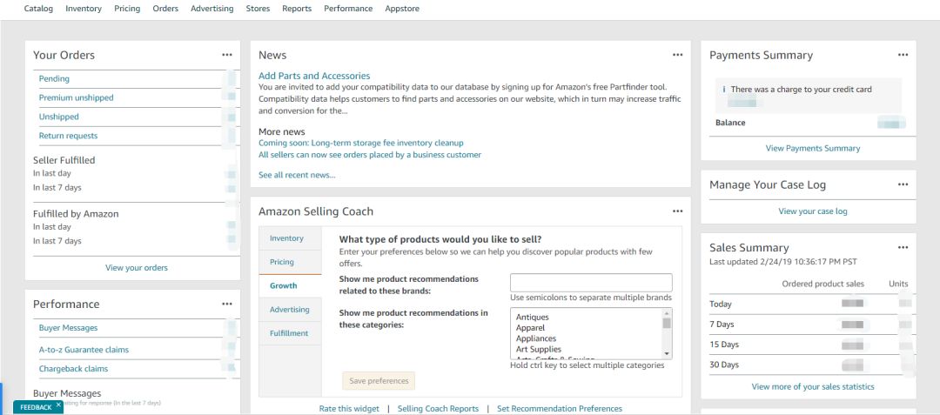
Task: Select Apparel in the categories list
Action: [x=530, y=328]
